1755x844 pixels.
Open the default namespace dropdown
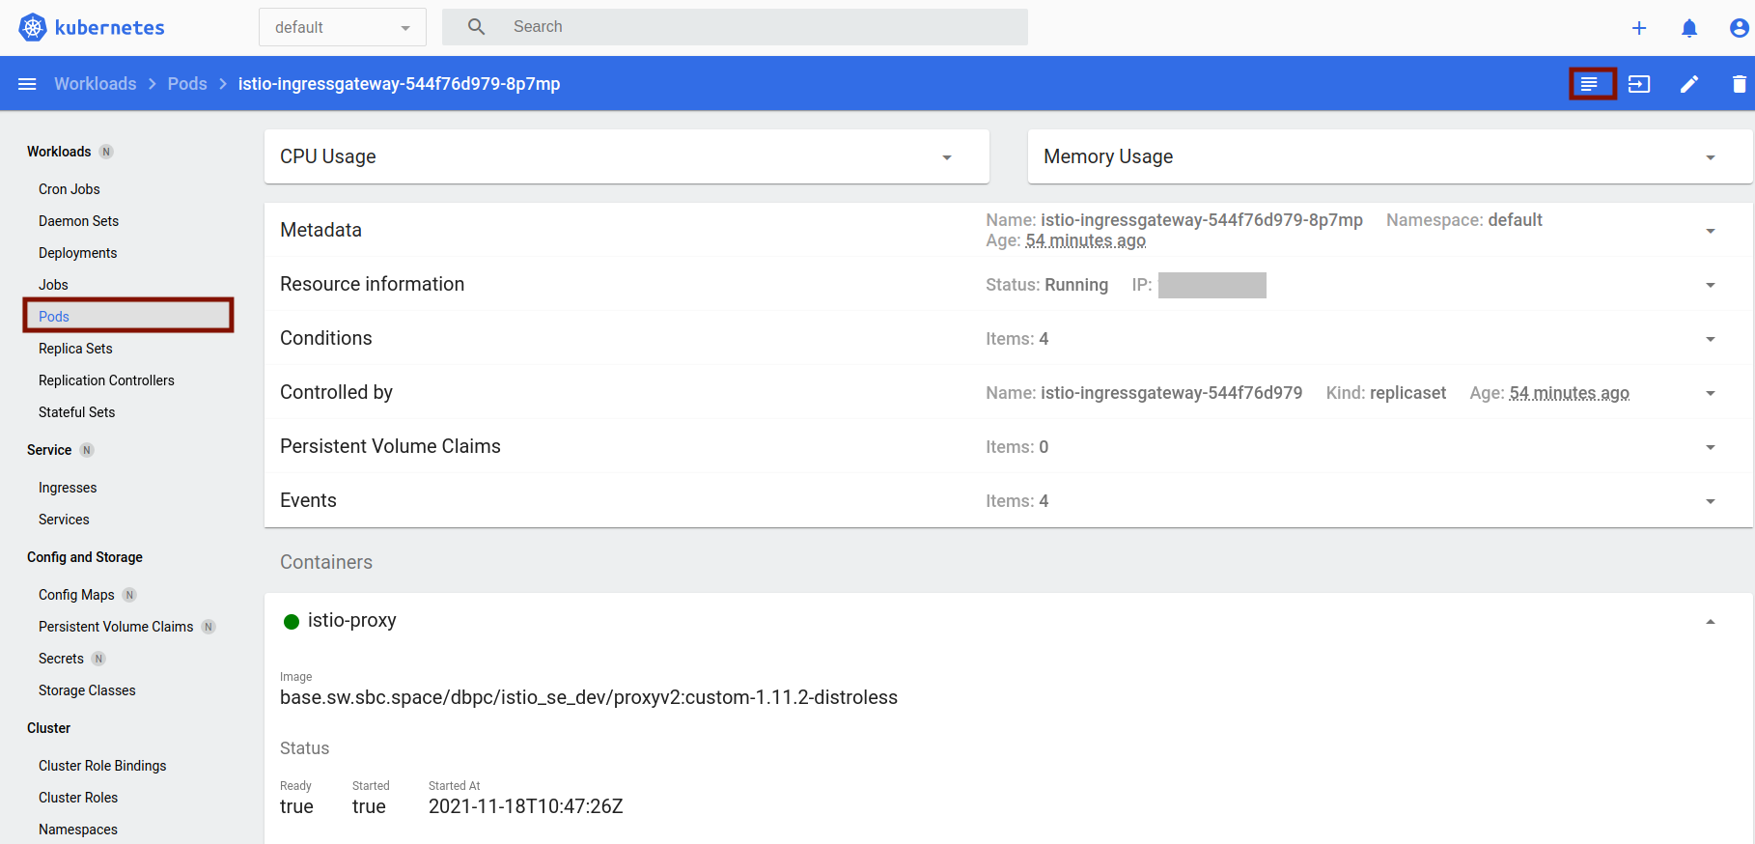coord(342,27)
